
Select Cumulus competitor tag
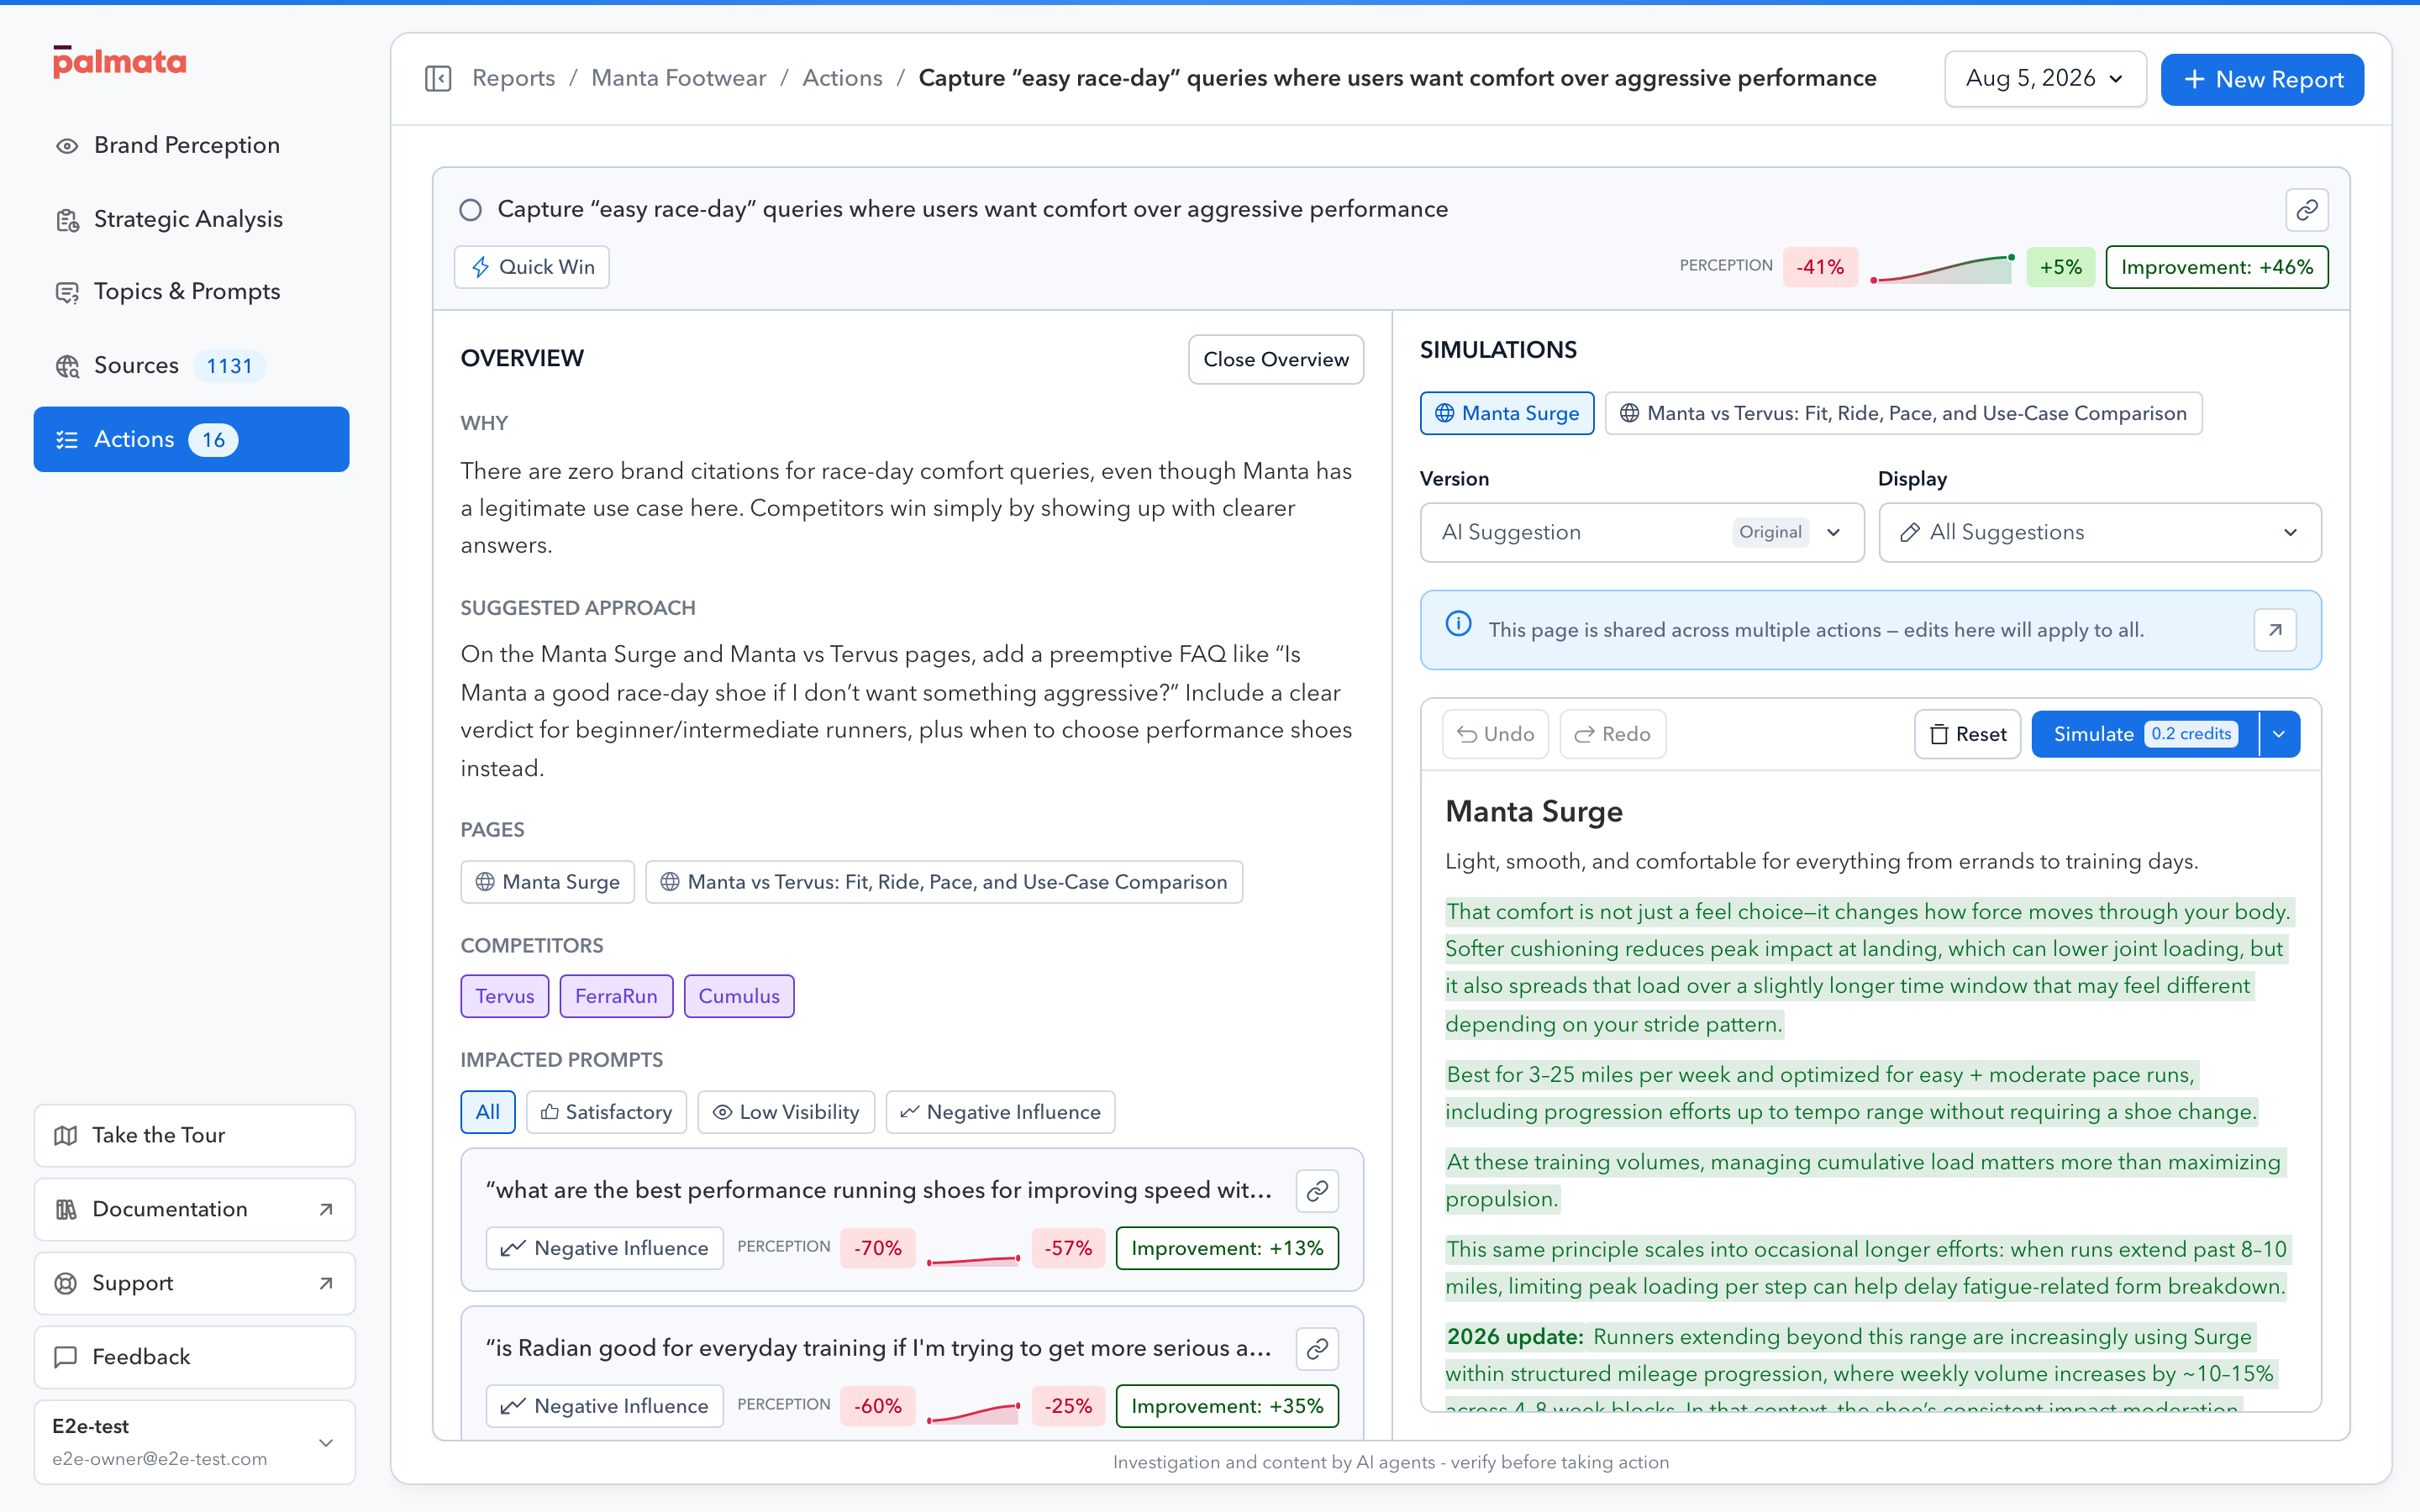point(738,996)
